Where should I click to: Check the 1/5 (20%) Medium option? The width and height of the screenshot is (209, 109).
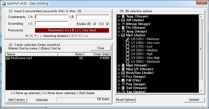(127, 50)
